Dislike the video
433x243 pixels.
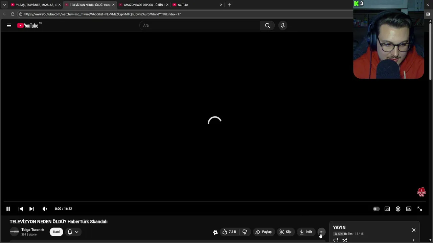point(245,232)
